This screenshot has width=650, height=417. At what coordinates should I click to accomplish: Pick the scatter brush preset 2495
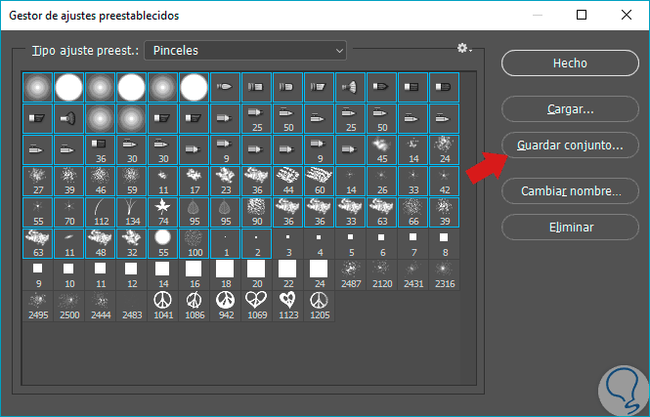pyautogui.click(x=38, y=303)
